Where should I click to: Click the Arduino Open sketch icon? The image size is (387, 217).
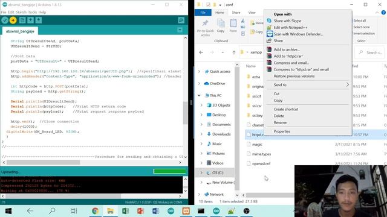[x=30, y=20]
